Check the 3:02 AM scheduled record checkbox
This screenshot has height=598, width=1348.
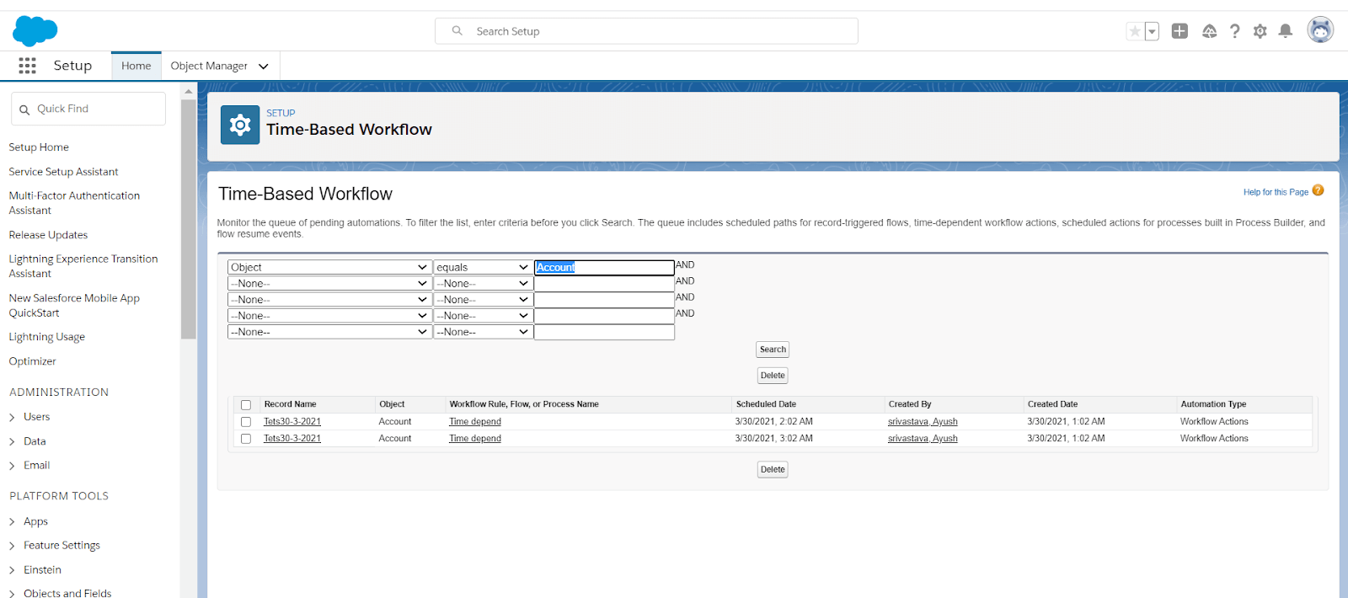tap(246, 439)
